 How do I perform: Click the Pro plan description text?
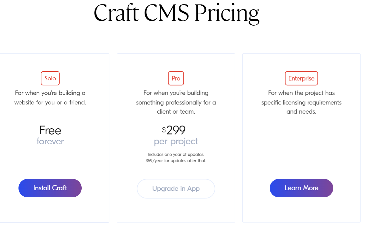(176, 102)
